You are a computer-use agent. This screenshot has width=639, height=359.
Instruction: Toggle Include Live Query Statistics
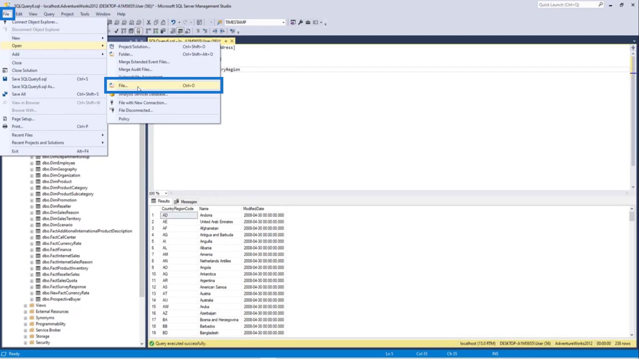[x=156, y=31]
